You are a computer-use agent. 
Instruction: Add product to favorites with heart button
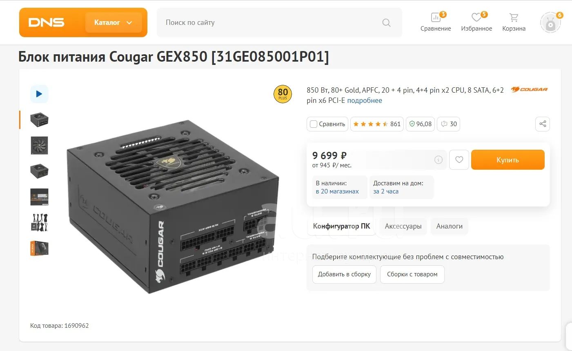click(x=459, y=160)
